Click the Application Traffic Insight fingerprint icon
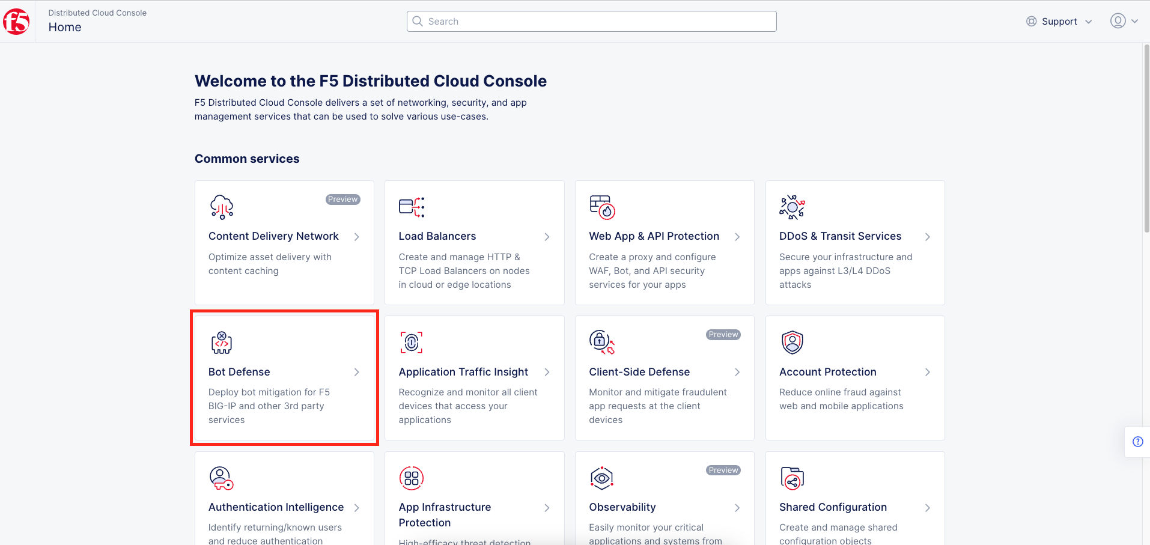The height and width of the screenshot is (545, 1150). click(412, 342)
